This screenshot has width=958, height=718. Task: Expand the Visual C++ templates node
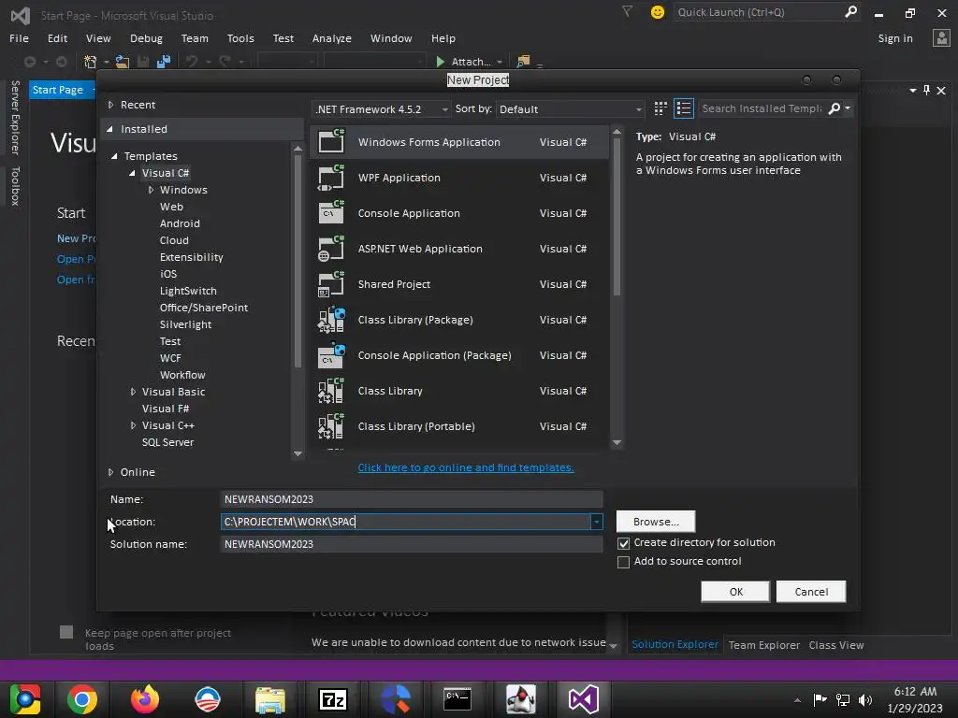(133, 425)
